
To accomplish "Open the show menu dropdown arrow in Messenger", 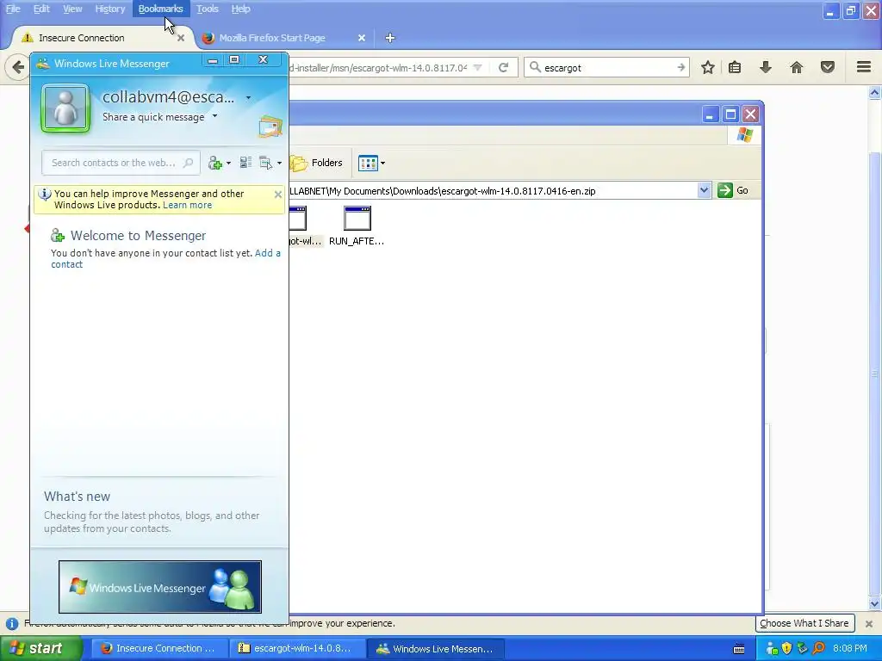I will 279,164.
